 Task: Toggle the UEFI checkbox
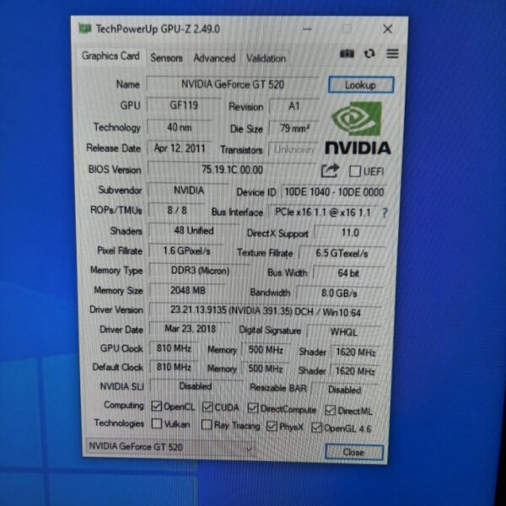(355, 171)
